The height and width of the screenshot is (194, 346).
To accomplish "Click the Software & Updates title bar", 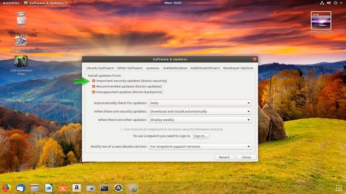I will 170,59.
